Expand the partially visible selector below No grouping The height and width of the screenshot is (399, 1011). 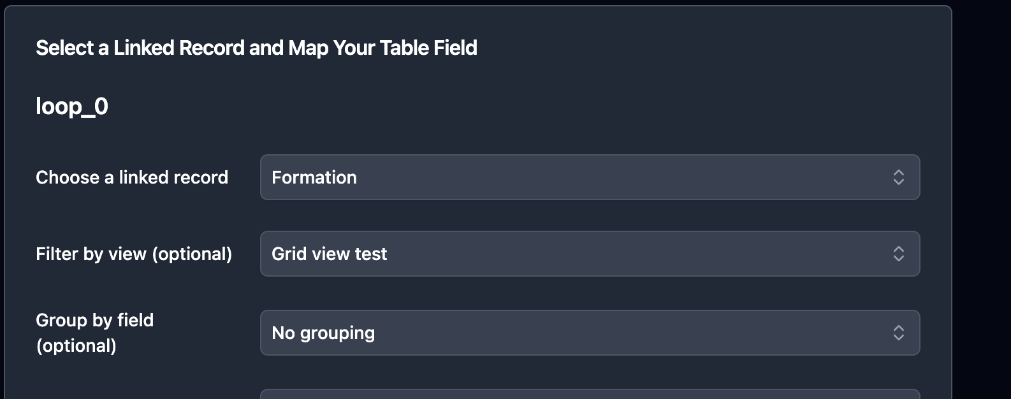(x=590, y=394)
